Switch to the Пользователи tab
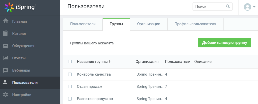 [x=83, y=24]
